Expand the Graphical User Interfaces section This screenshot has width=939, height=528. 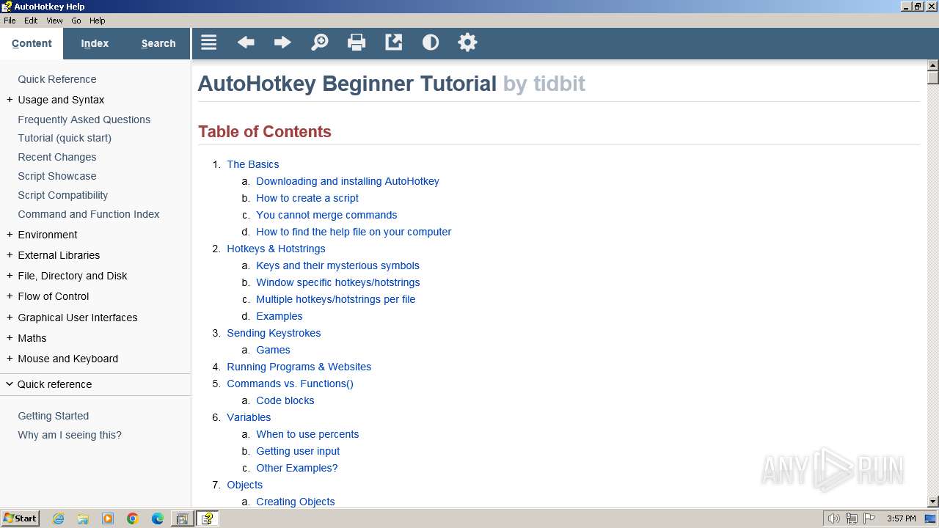pyautogui.click(x=10, y=318)
